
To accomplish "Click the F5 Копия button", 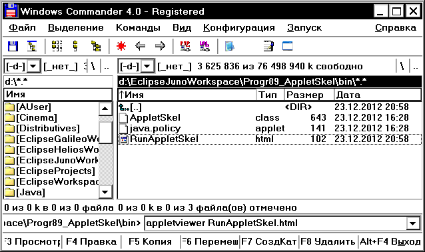I will click(151, 242).
